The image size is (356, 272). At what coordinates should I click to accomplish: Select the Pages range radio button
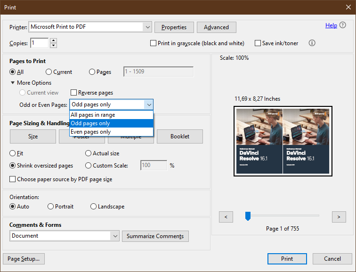[x=92, y=72]
